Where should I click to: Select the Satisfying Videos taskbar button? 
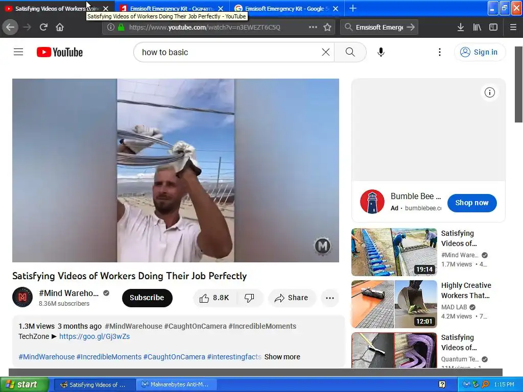click(x=94, y=384)
